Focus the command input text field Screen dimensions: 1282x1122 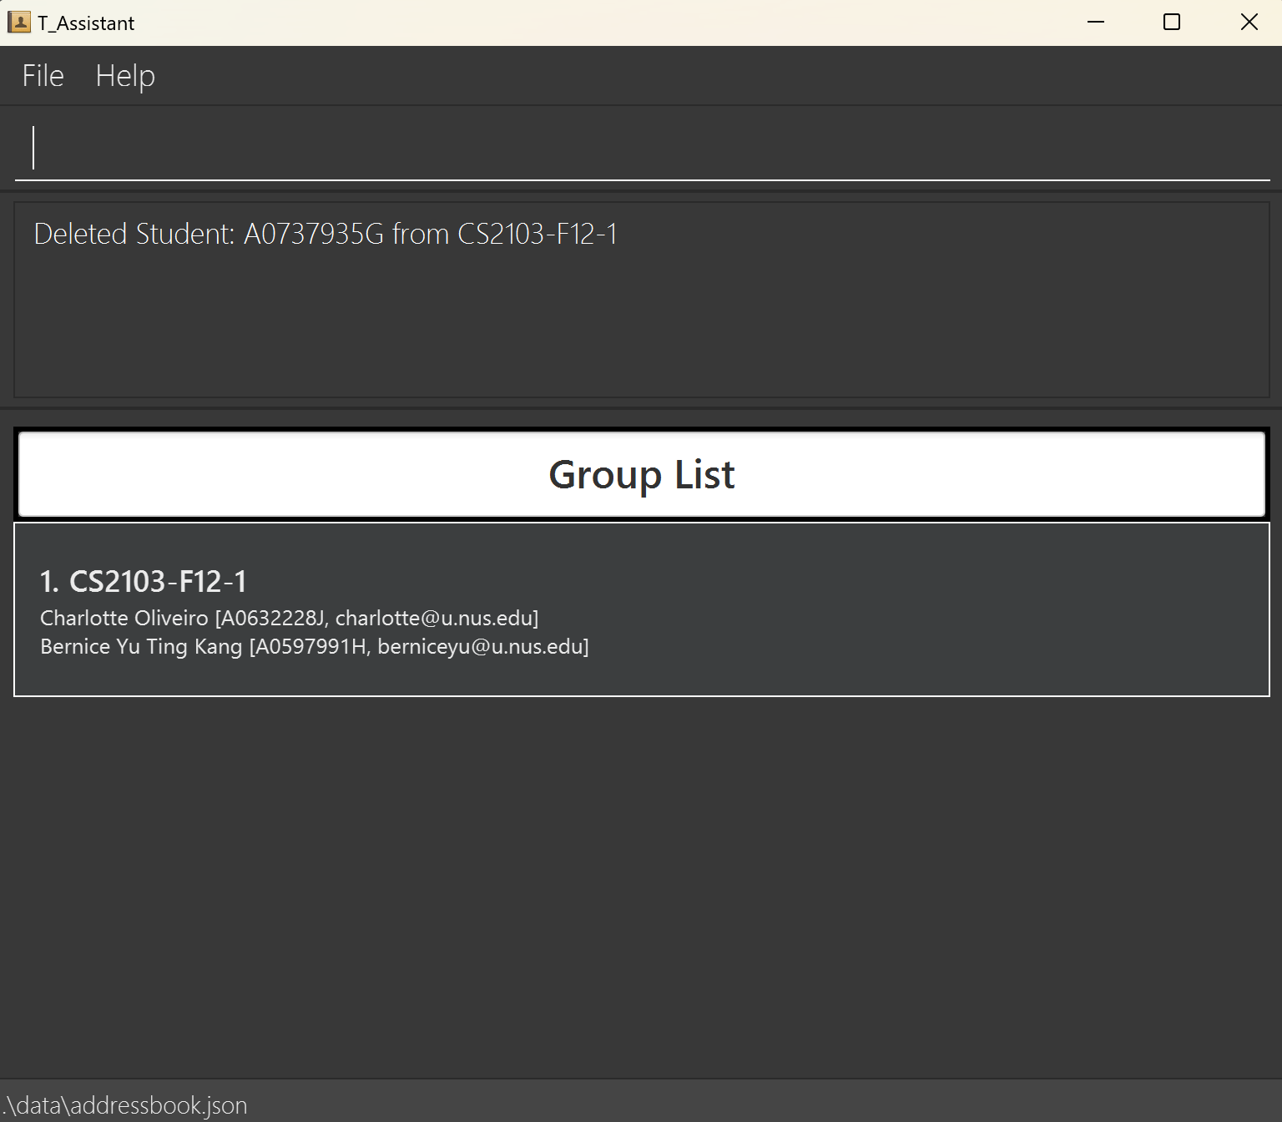coord(641,149)
